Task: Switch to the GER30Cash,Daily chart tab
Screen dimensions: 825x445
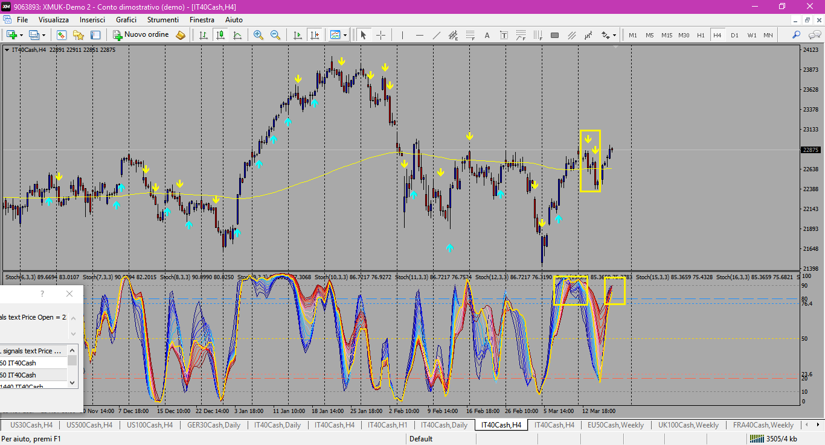Action: [214, 425]
